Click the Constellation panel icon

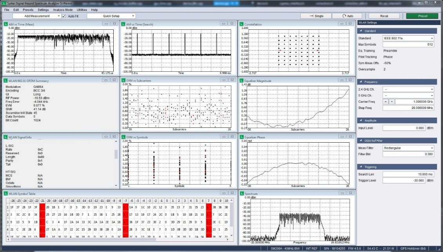[242, 24]
